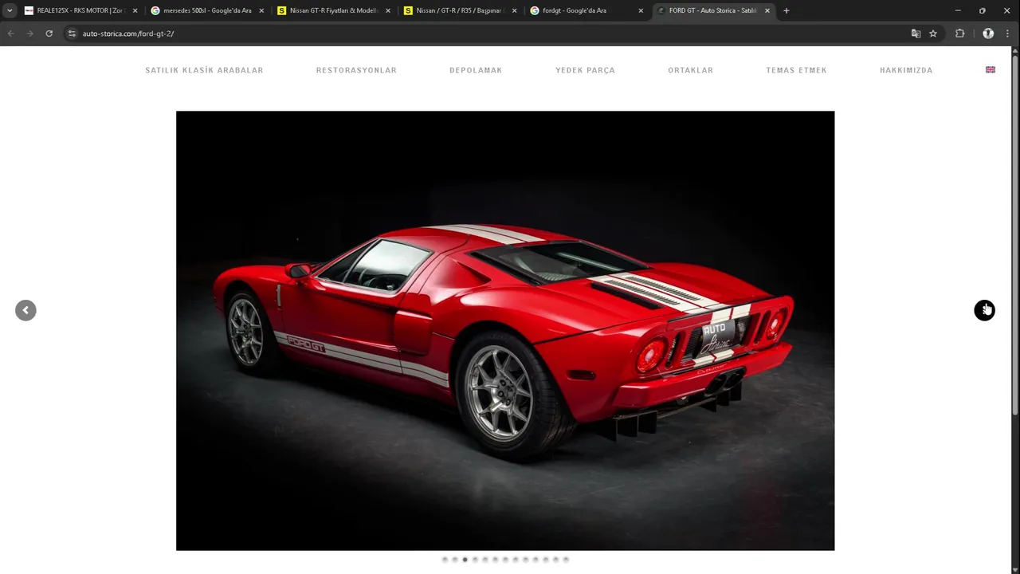Close the FORD GT - Auto Storica tab
The width and height of the screenshot is (1020, 574).
(767, 10)
